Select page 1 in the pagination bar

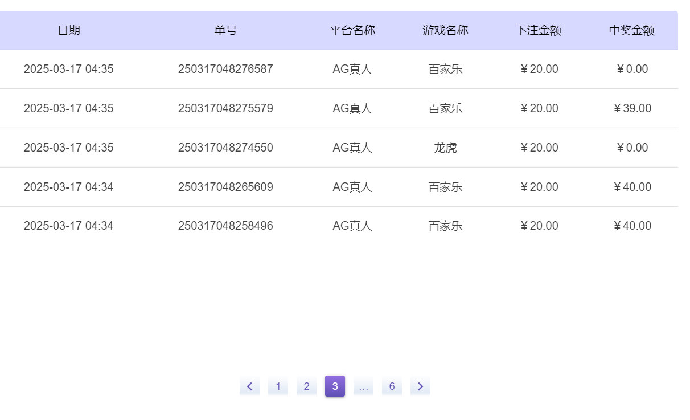click(x=278, y=386)
